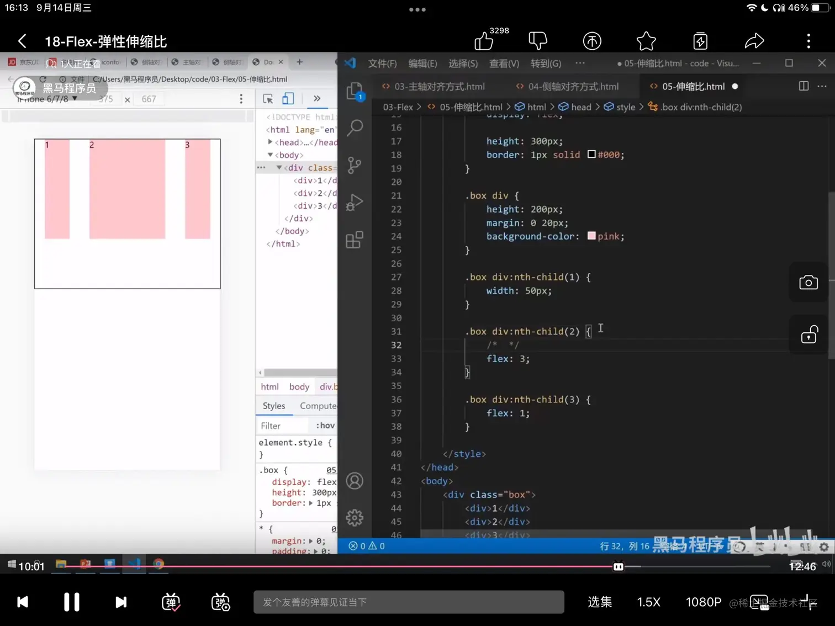
Task: Tap the charge lightning icon
Action: (x=700, y=41)
